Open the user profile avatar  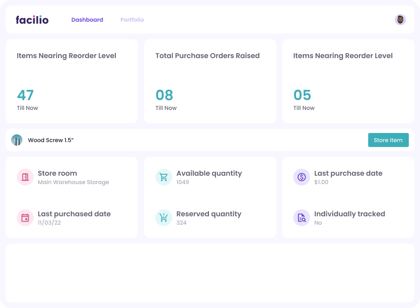(400, 20)
